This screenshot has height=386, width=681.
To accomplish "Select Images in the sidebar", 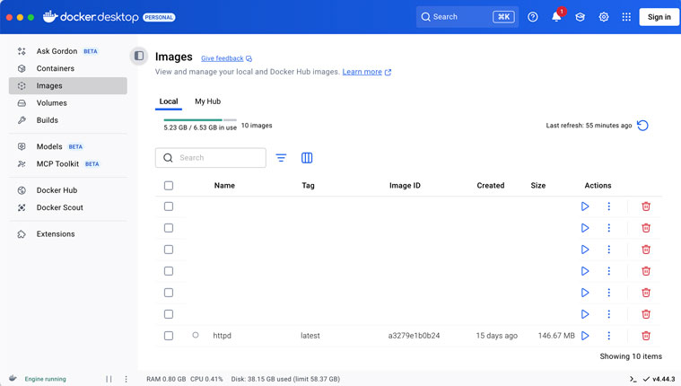I will click(68, 85).
